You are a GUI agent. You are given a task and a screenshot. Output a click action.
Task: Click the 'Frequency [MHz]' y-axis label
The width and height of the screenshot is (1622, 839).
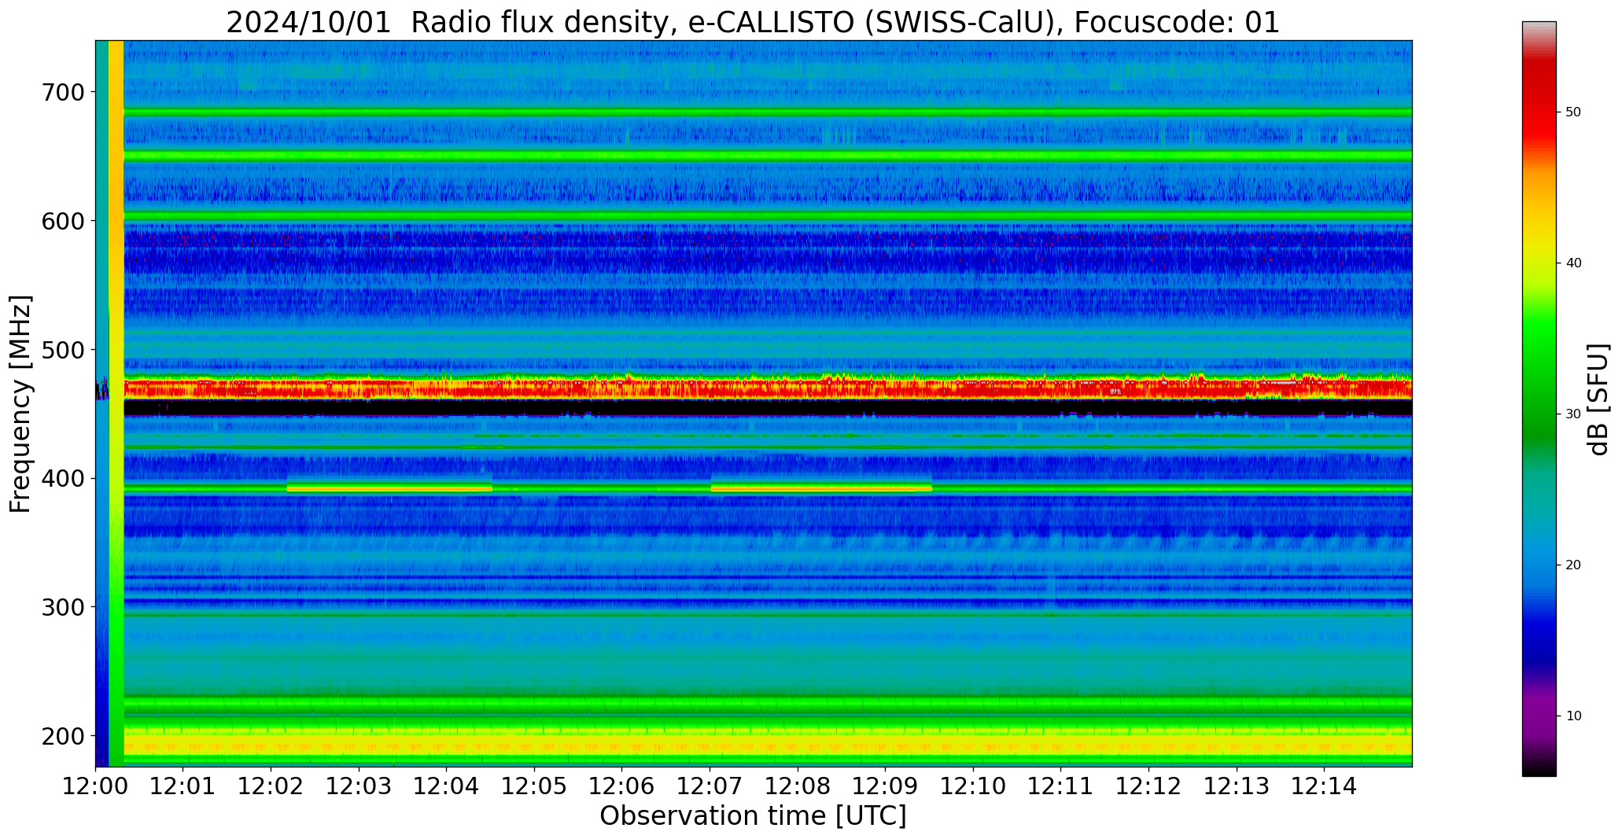(21, 404)
